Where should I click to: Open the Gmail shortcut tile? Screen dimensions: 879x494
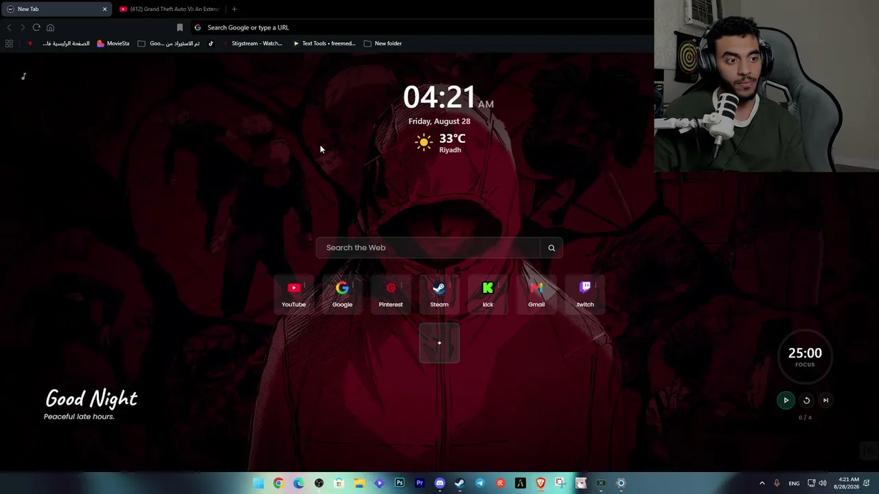536,294
